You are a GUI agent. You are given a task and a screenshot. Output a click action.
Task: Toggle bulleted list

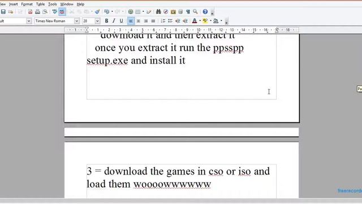pos(170,21)
